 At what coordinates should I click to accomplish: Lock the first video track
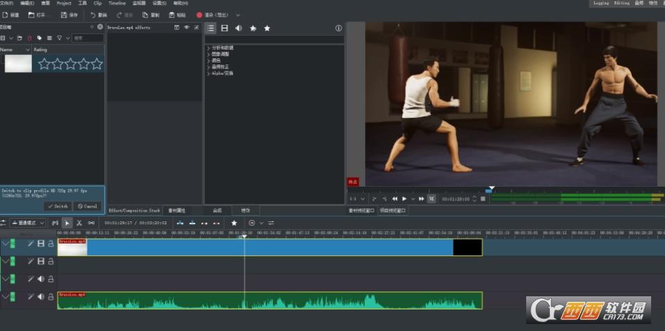[x=51, y=244]
